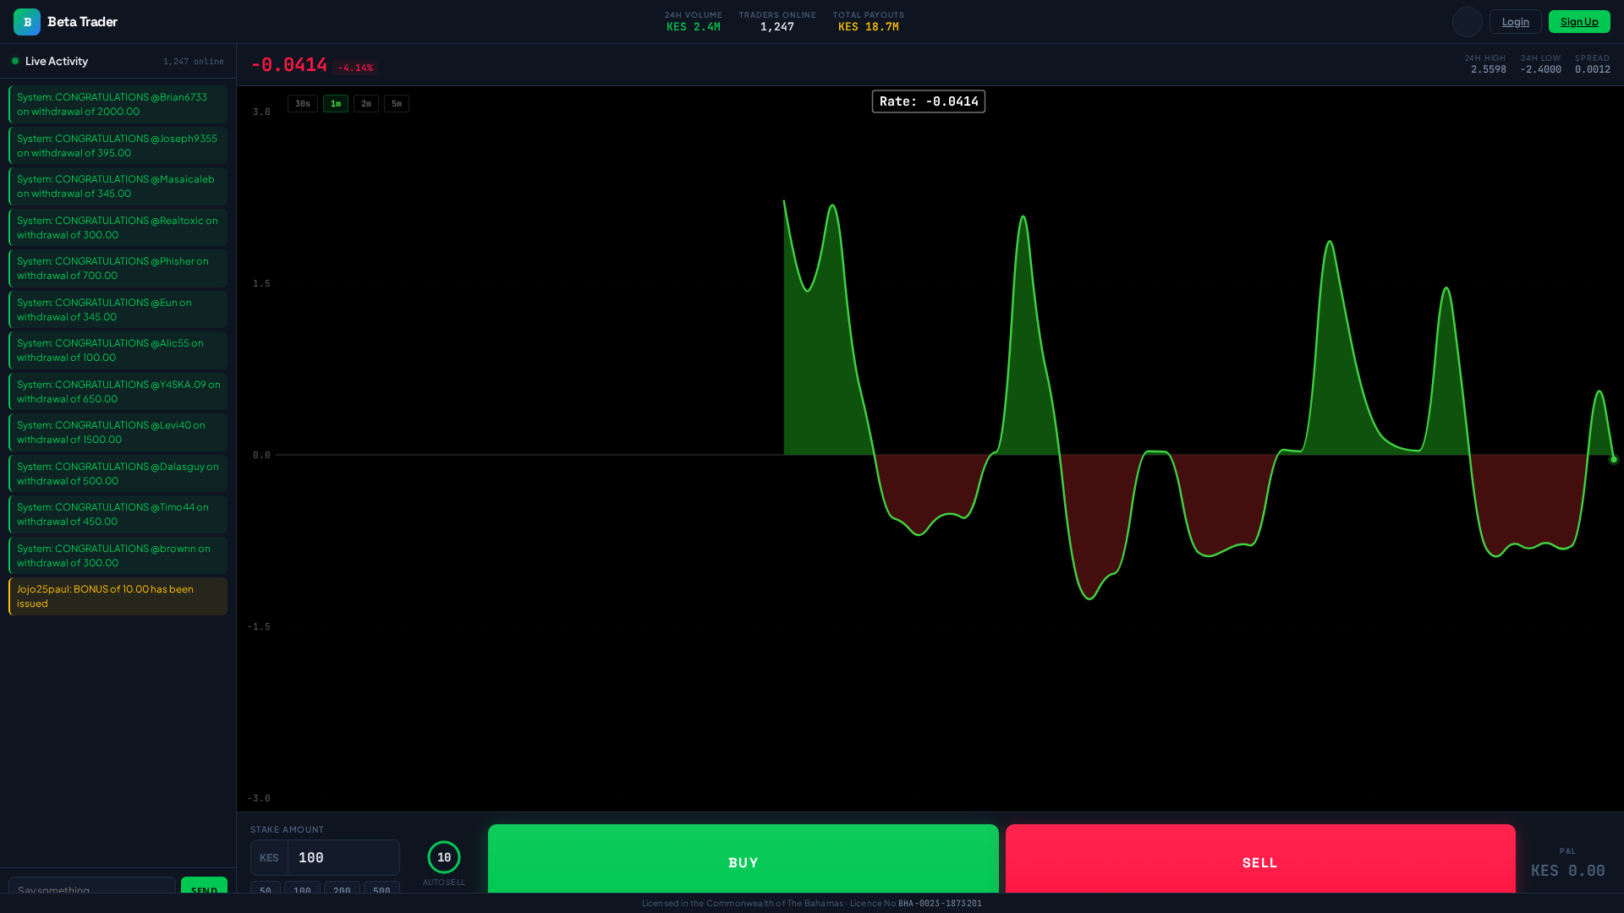This screenshot has height=913, width=1624.
Task: Open @Eun withdrawal of 345.00 message
Action: coord(118,309)
